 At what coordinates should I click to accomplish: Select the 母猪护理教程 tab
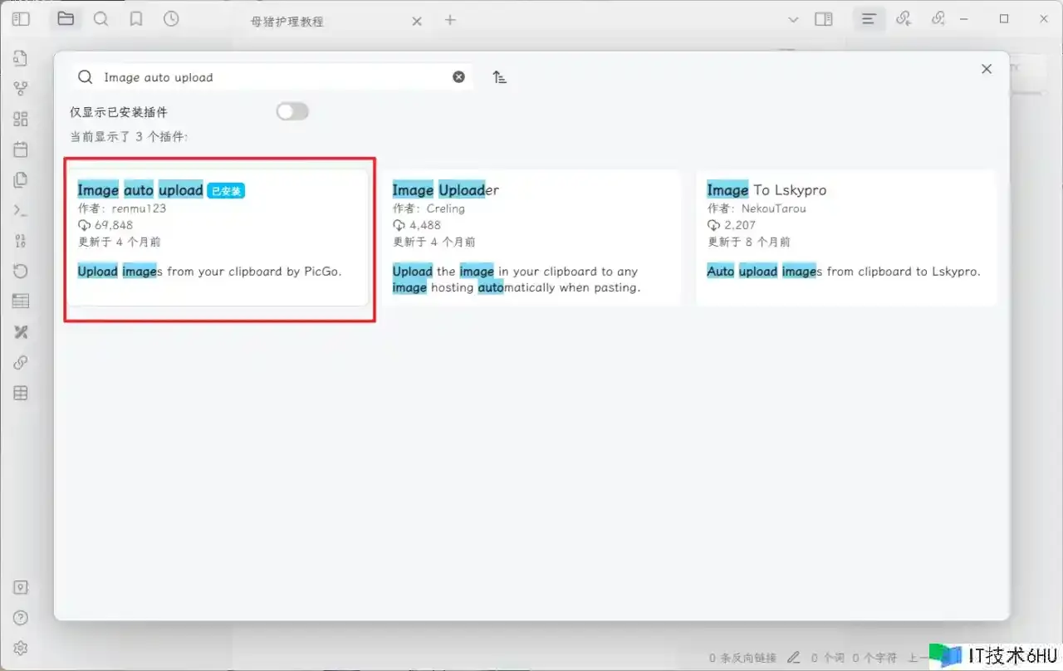(287, 21)
